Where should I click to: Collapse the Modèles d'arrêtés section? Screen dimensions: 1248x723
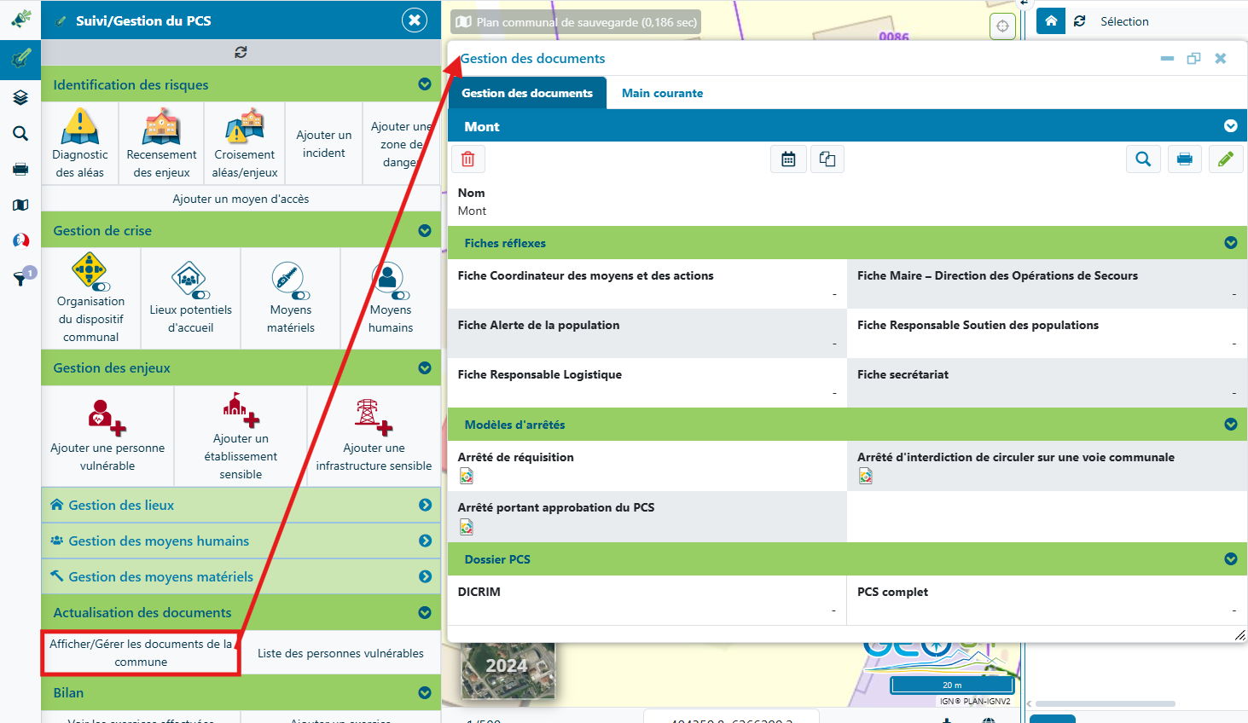[x=1231, y=425]
